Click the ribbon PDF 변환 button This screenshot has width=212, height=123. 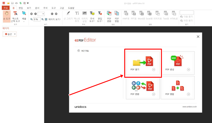point(109,17)
